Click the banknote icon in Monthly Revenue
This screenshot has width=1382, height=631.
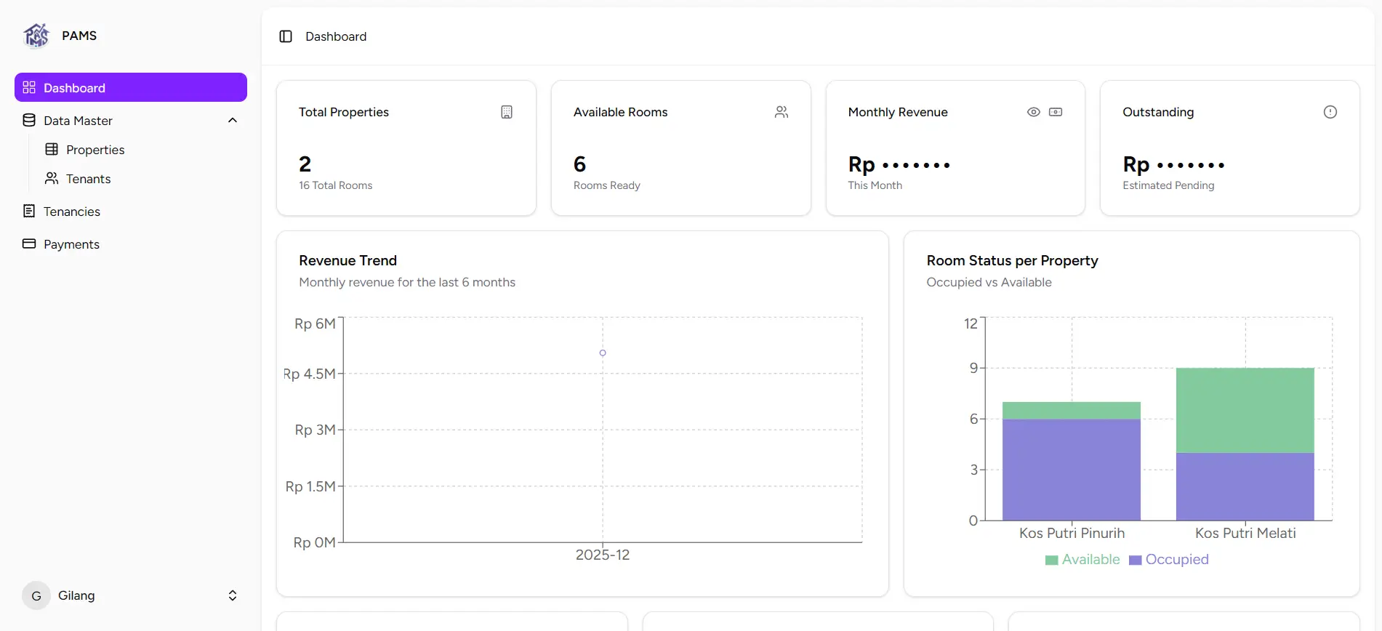[x=1056, y=112]
